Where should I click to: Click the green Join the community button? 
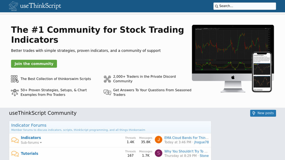[34, 64]
